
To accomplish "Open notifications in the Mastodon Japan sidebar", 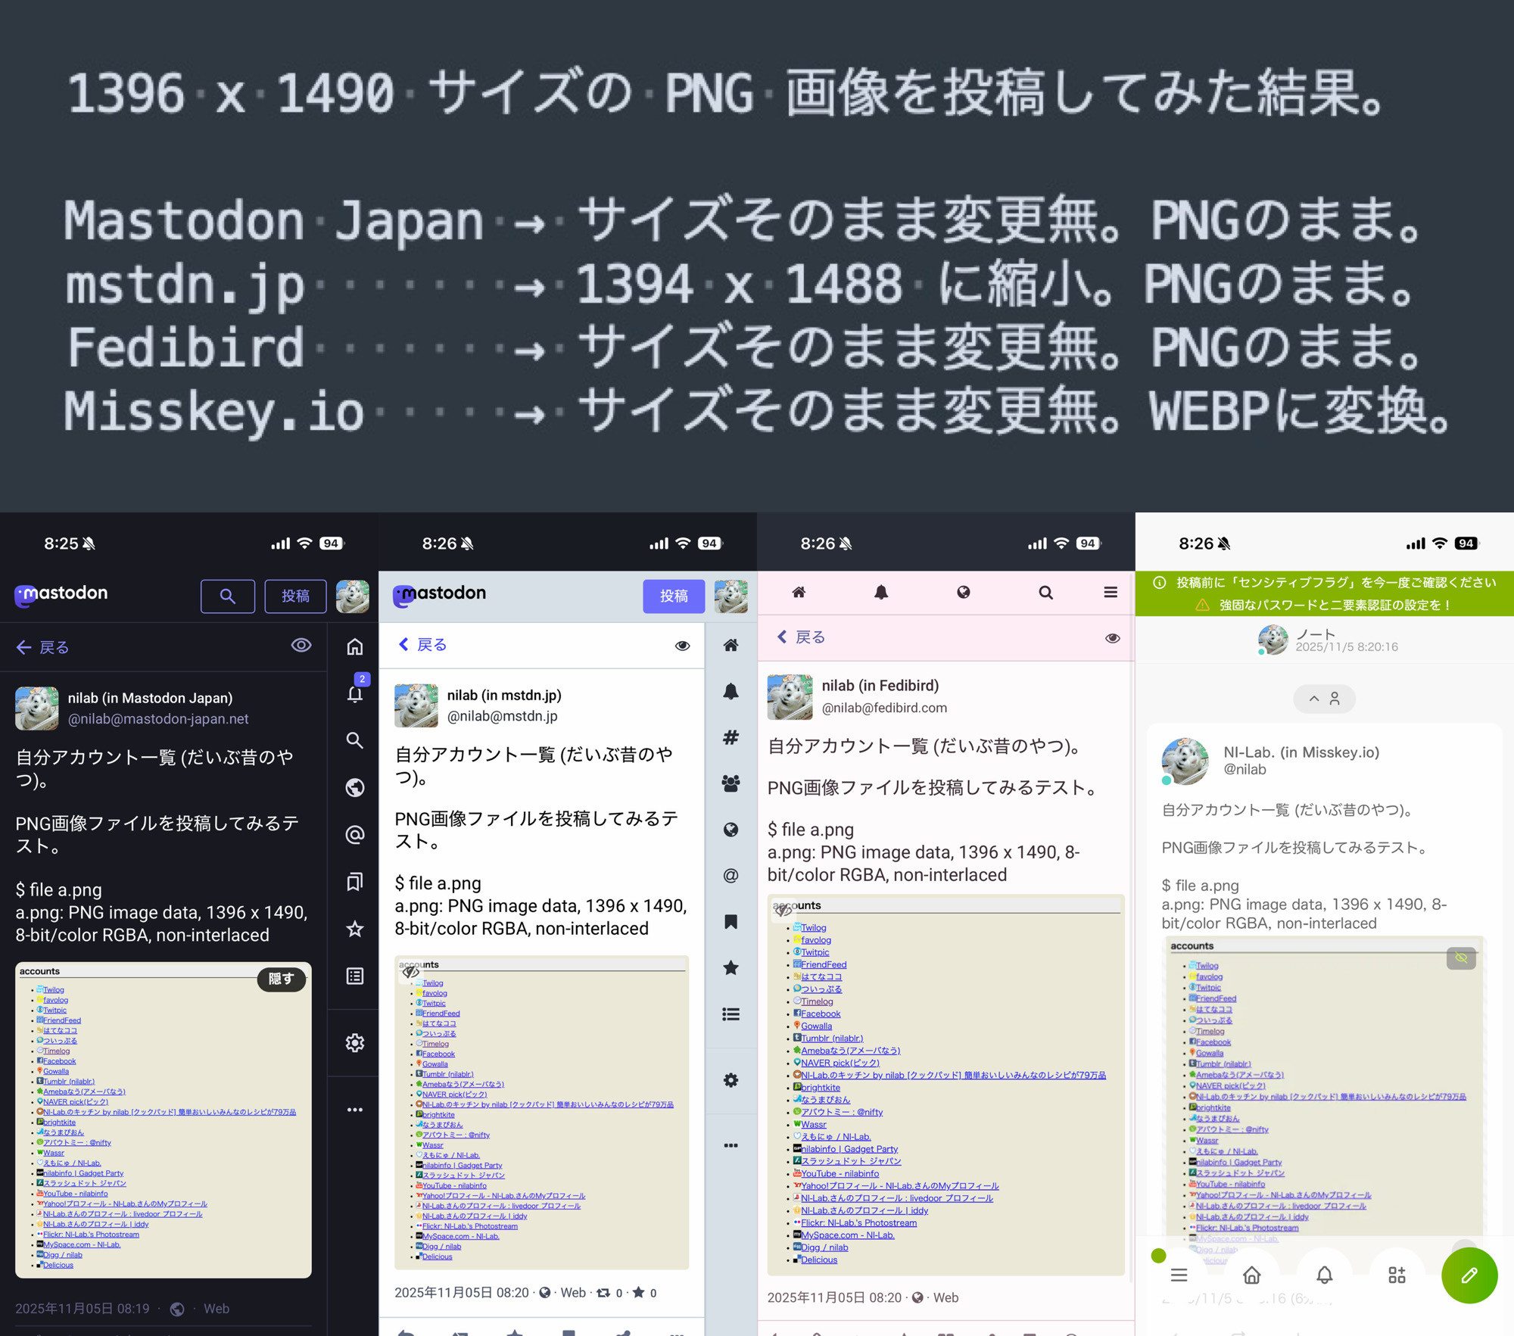I will pos(354,694).
